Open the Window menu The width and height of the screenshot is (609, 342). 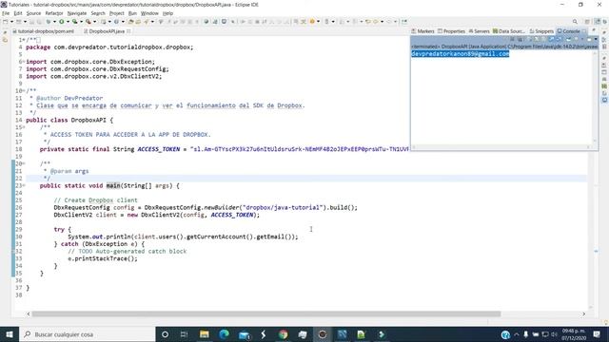[149, 13]
